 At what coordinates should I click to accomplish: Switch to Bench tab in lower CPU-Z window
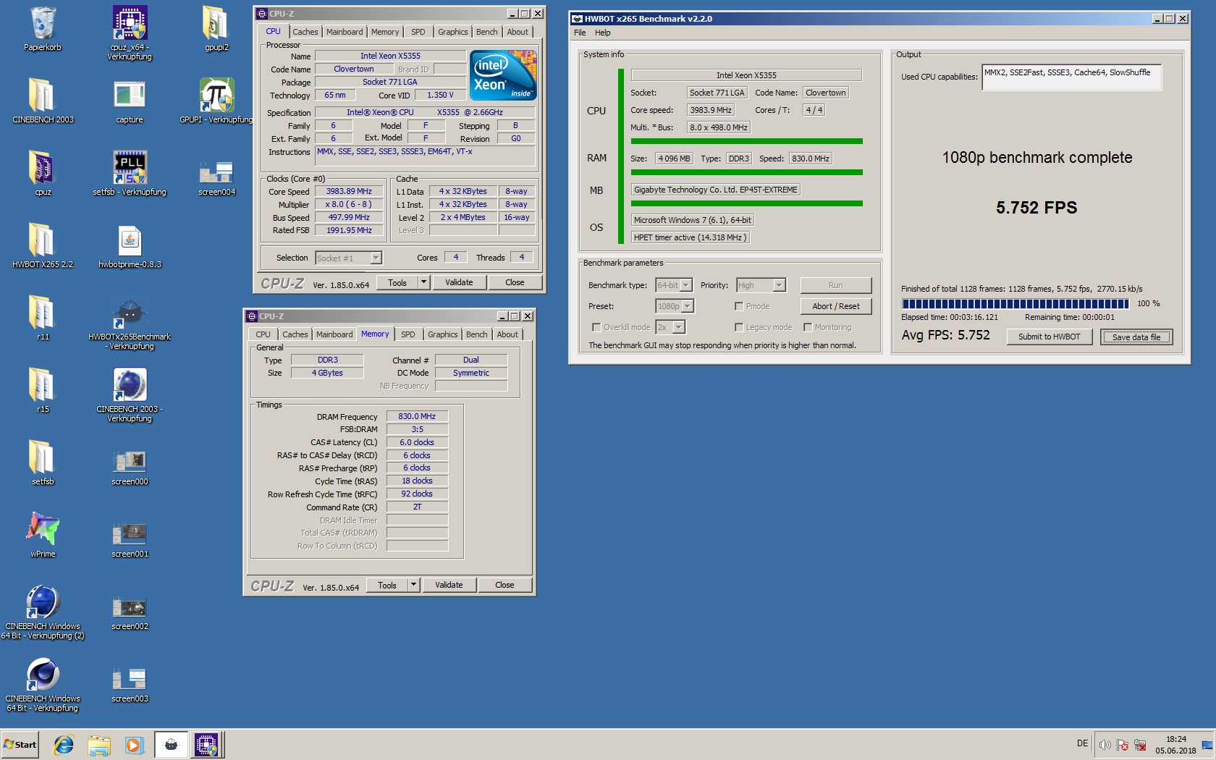(x=476, y=334)
